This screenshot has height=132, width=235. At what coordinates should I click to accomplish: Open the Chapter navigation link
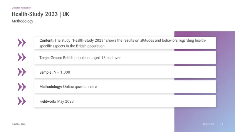[21, 8]
